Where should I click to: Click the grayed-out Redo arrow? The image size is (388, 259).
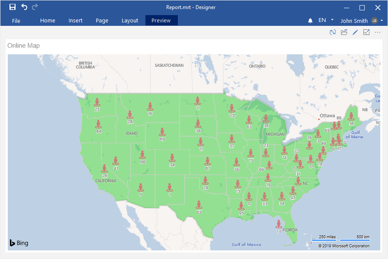click(35, 7)
